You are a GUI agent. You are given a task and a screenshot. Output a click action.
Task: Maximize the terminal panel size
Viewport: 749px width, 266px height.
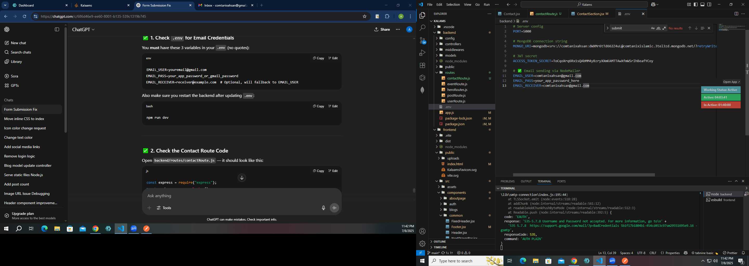point(736,181)
